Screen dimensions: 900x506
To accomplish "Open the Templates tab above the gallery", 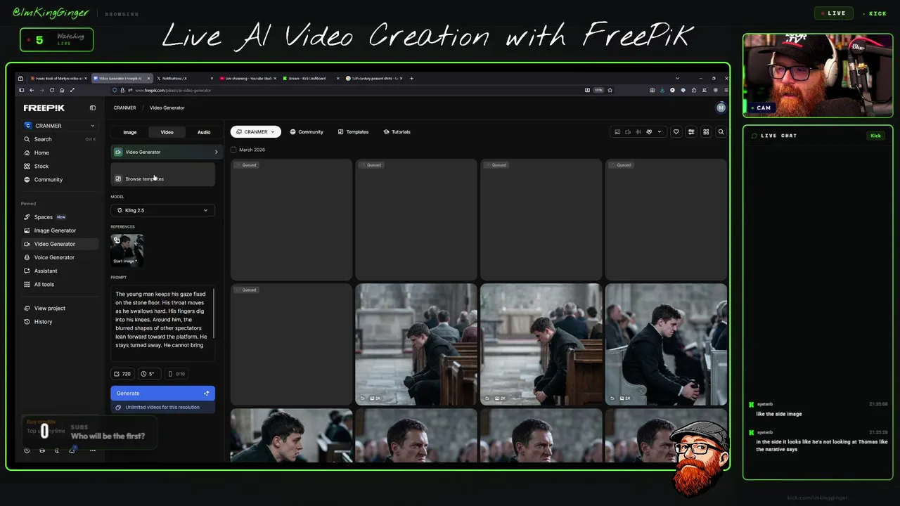I will (353, 131).
